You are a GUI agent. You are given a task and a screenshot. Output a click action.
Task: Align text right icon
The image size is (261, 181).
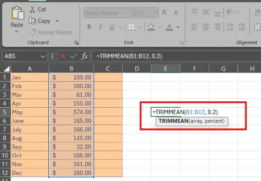click(217, 27)
